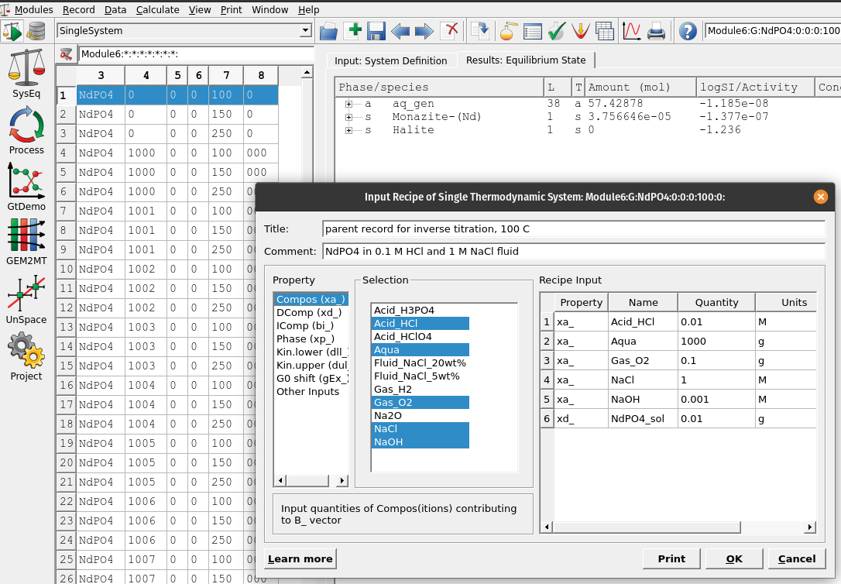
Task: Cancel the Input Recipe dialog
Action: (x=797, y=558)
